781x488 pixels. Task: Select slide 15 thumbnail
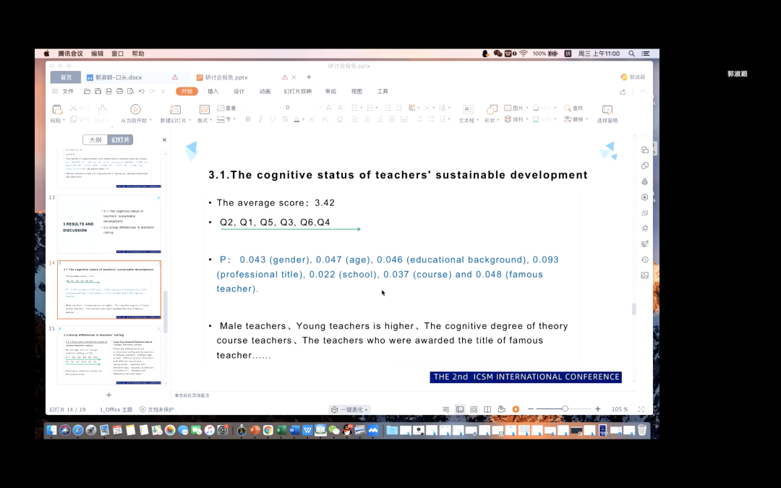(109, 356)
